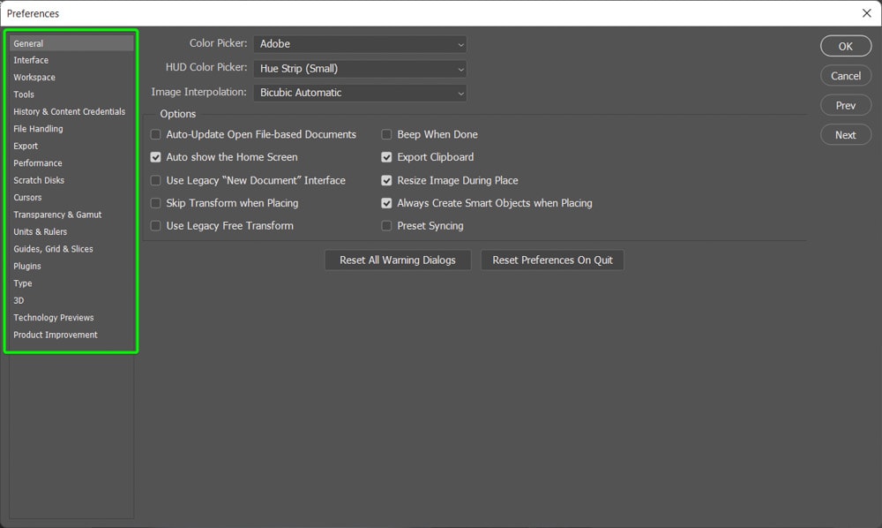Select Scratch Disks category
The height and width of the screenshot is (528, 882).
point(71,180)
